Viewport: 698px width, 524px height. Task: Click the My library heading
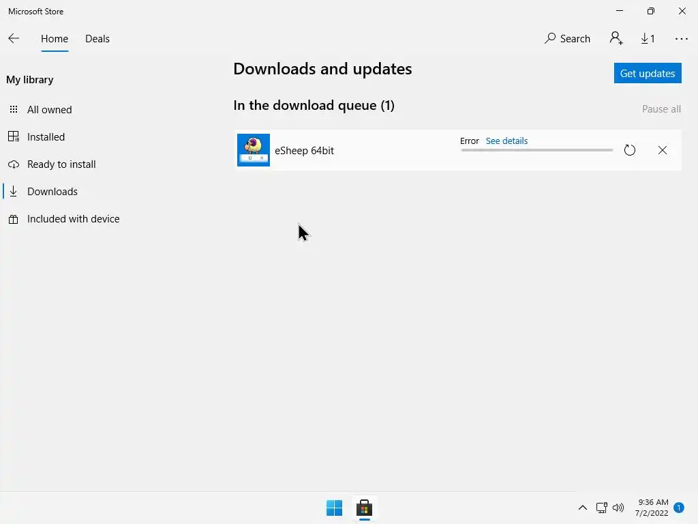(30, 80)
